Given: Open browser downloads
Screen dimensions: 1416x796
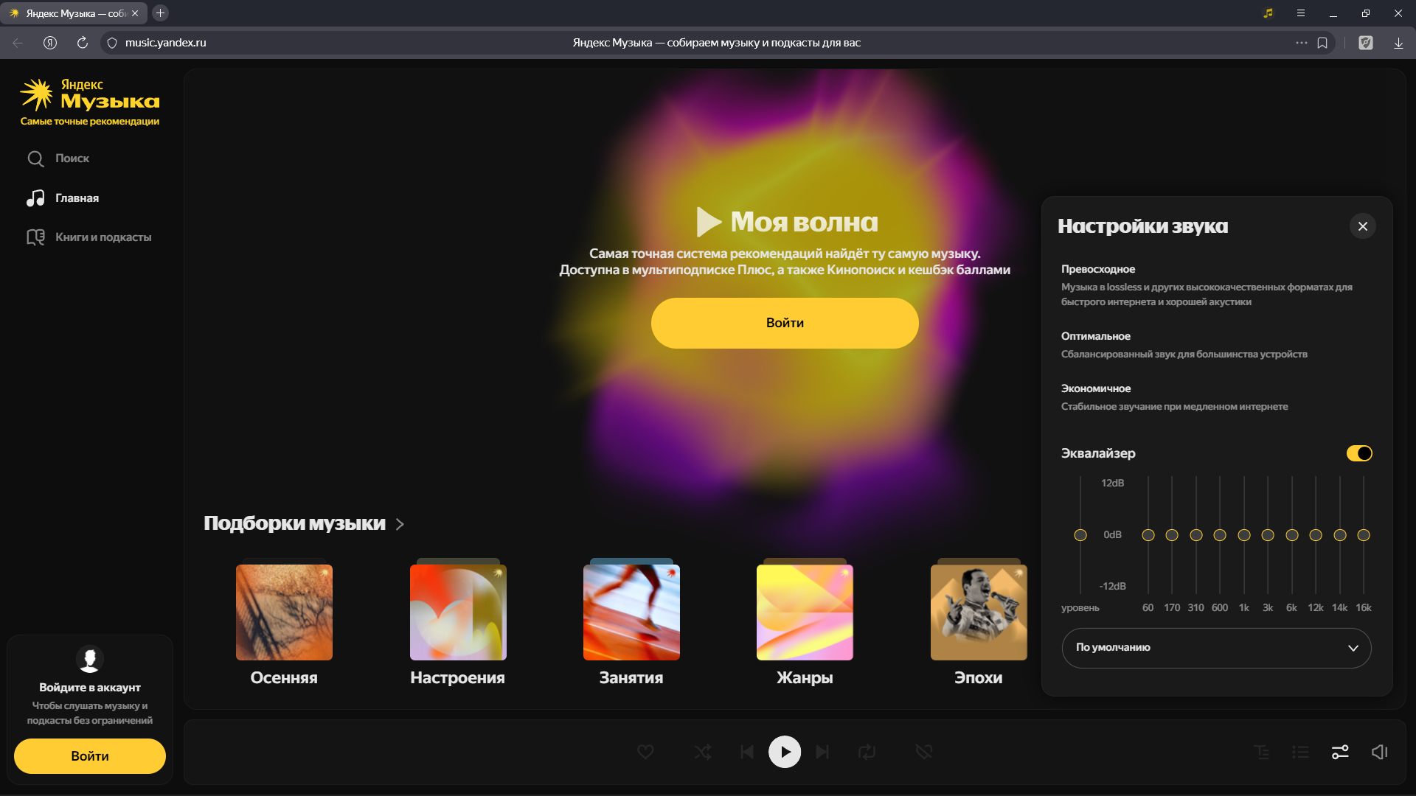Looking at the screenshot, I should (1398, 43).
